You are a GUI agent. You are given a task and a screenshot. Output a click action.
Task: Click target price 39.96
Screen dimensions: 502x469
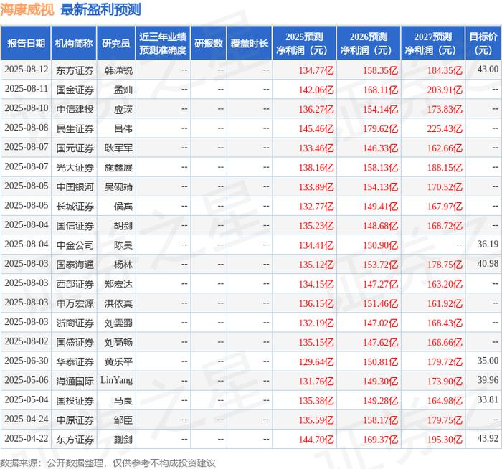(488, 380)
